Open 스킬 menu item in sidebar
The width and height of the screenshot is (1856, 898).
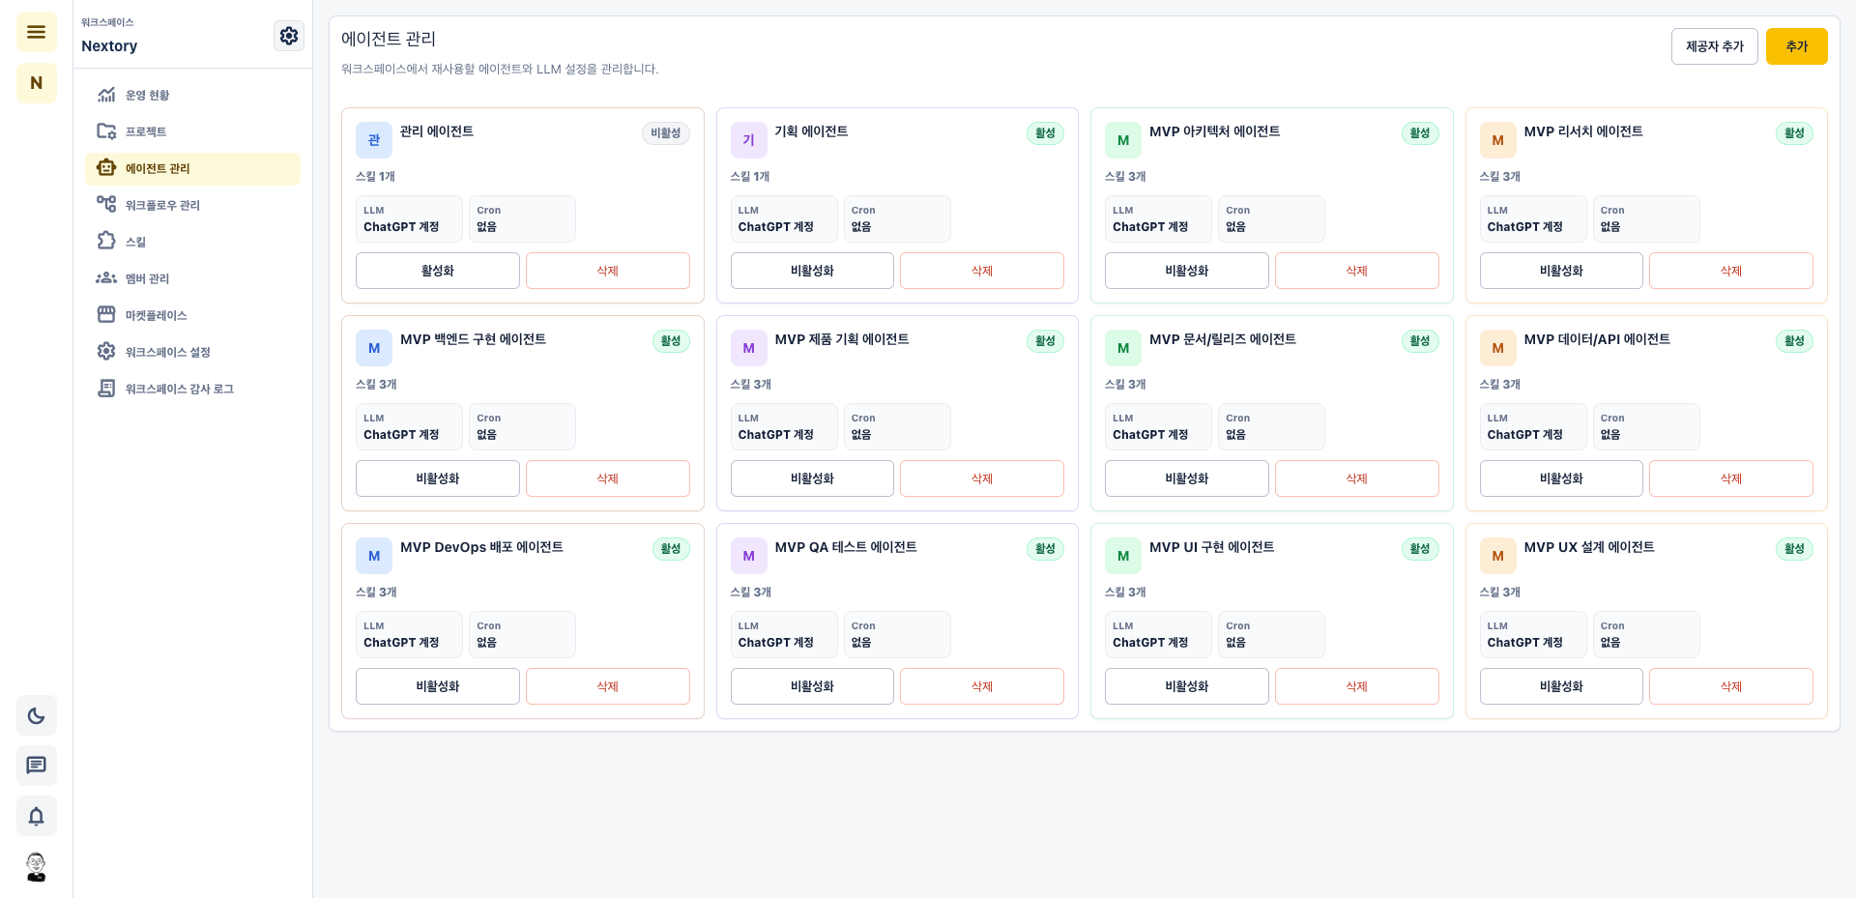tap(192, 242)
